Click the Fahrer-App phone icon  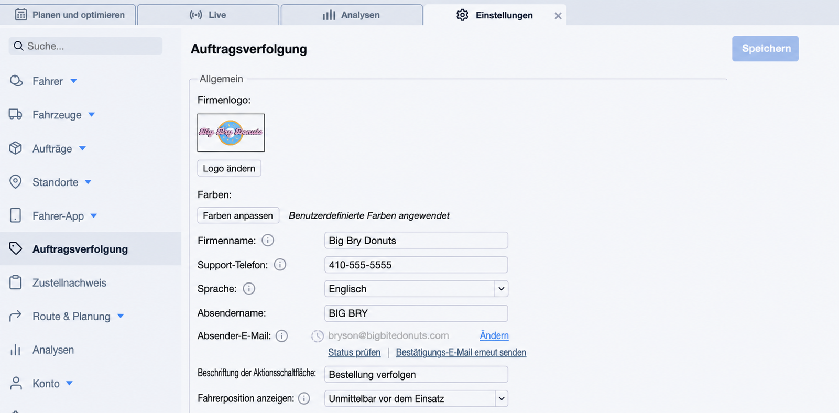pos(16,215)
